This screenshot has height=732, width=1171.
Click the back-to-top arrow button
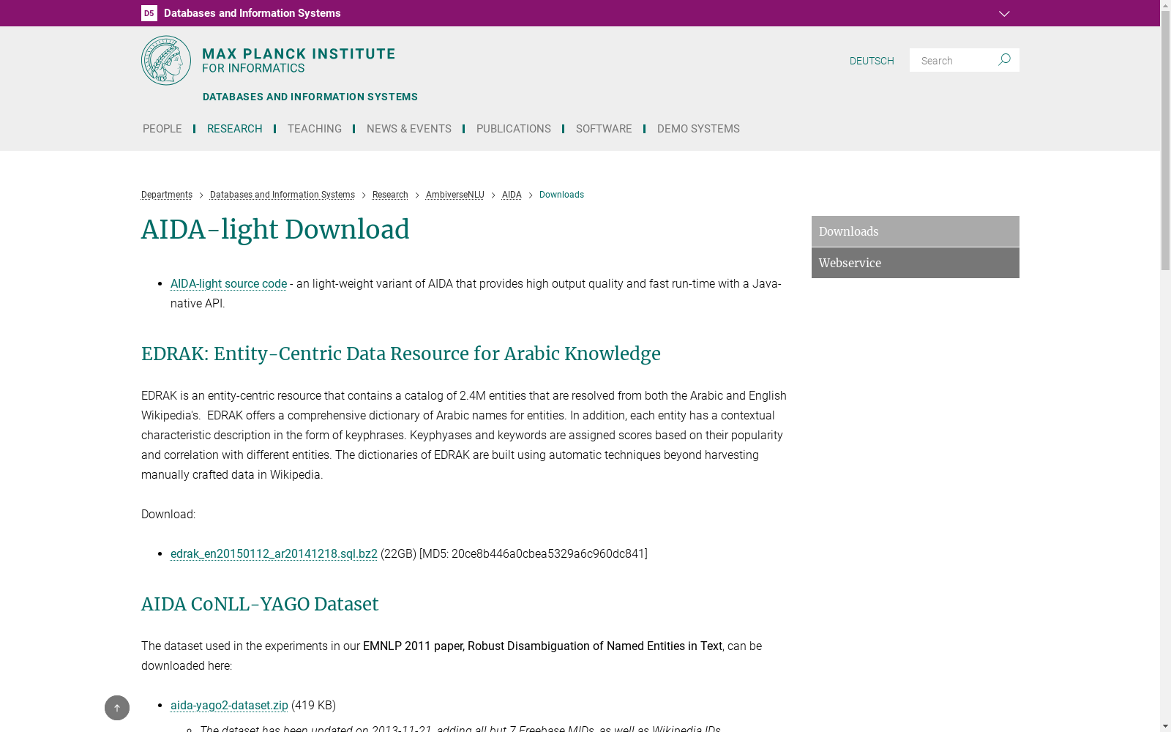coord(117,708)
